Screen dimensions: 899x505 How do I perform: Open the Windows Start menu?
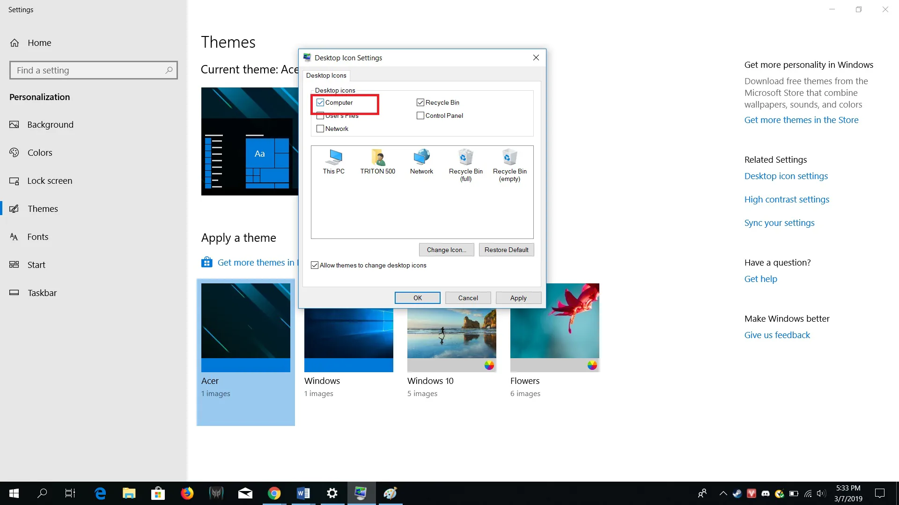click(14, 493)
